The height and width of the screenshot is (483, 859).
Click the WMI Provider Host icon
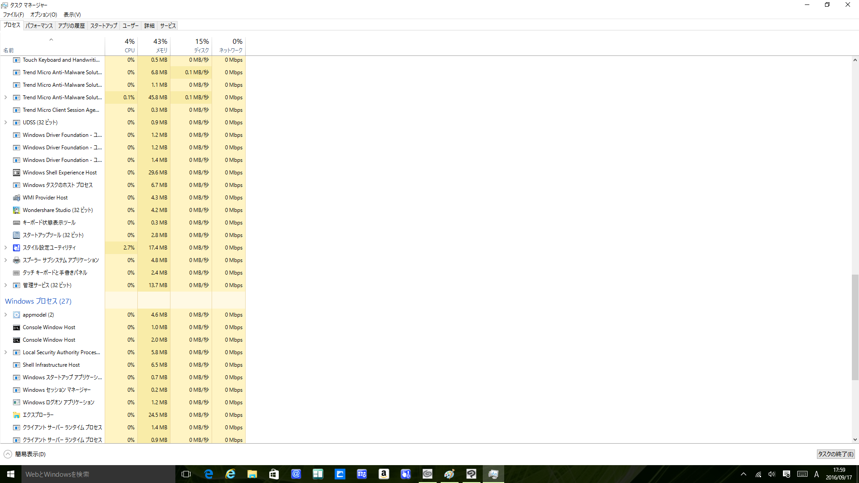tap(17, 198)
